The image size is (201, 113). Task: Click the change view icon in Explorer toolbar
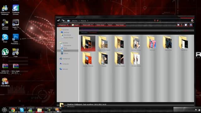coord(178,25)
